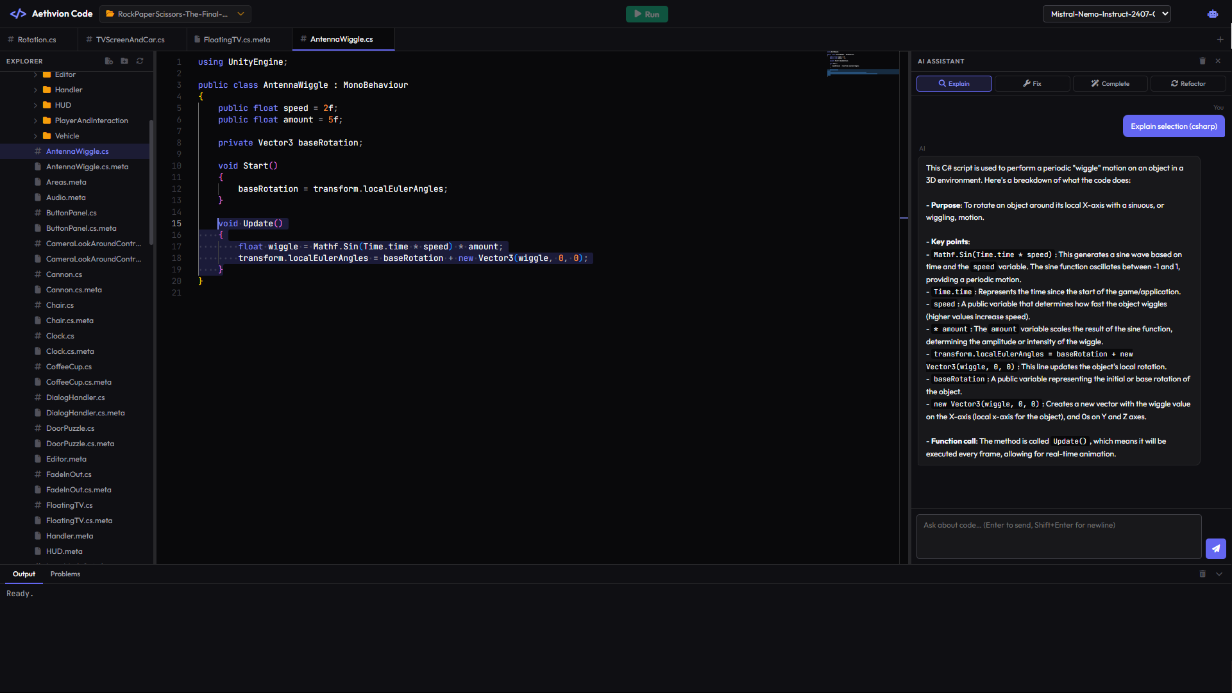Screen dimensions: 1232x693
Task: Select Chair.cs in the Explorer
Action: (59, 305)
